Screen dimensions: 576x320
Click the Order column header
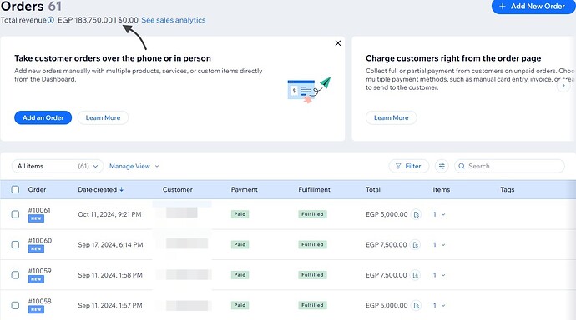click(x=37, y=189)
